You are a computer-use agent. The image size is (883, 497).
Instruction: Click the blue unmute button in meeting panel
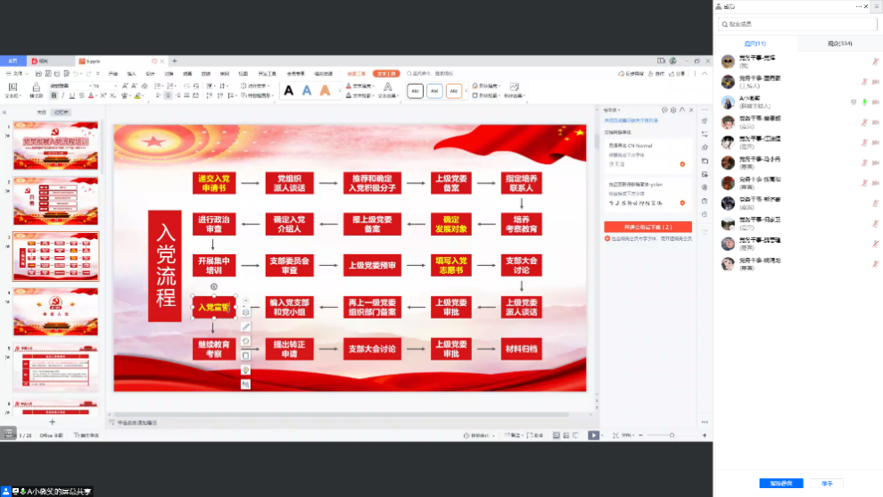tap(781, 483)
